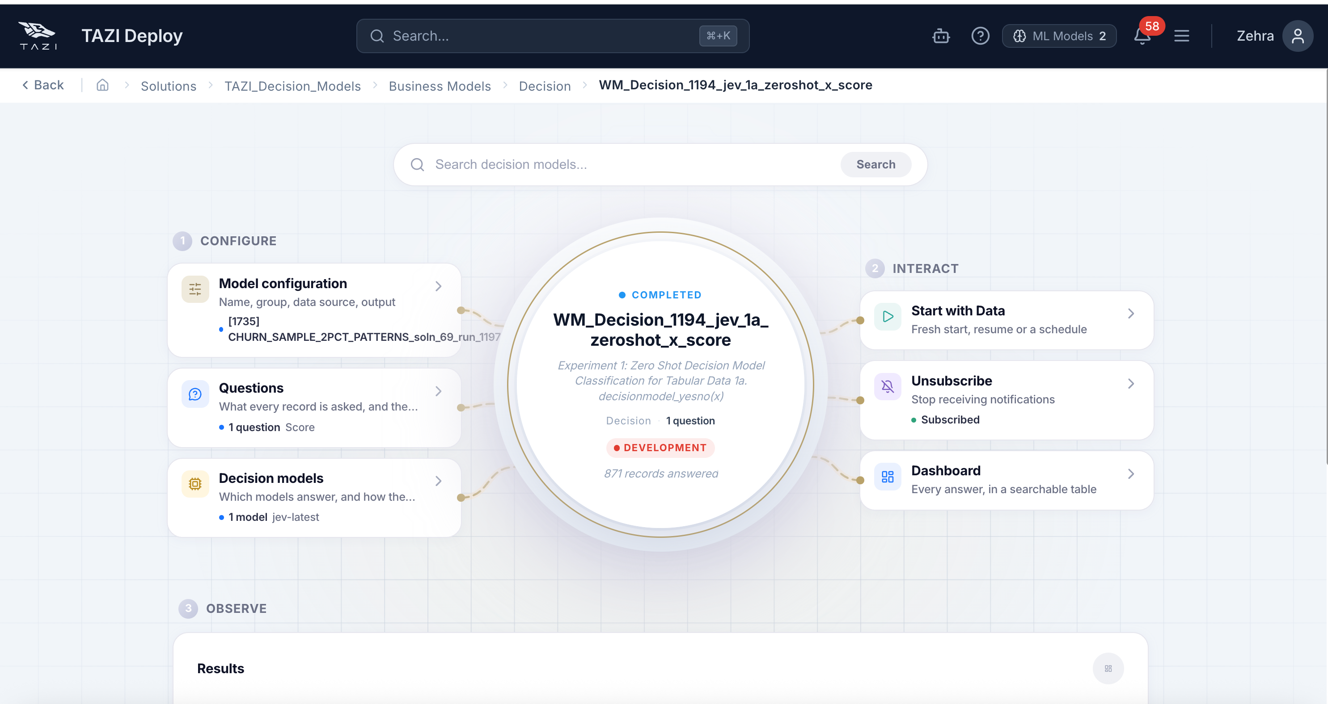Click the magnifier icon in decision models search
Screen dimensions: 1328x704
417,165
